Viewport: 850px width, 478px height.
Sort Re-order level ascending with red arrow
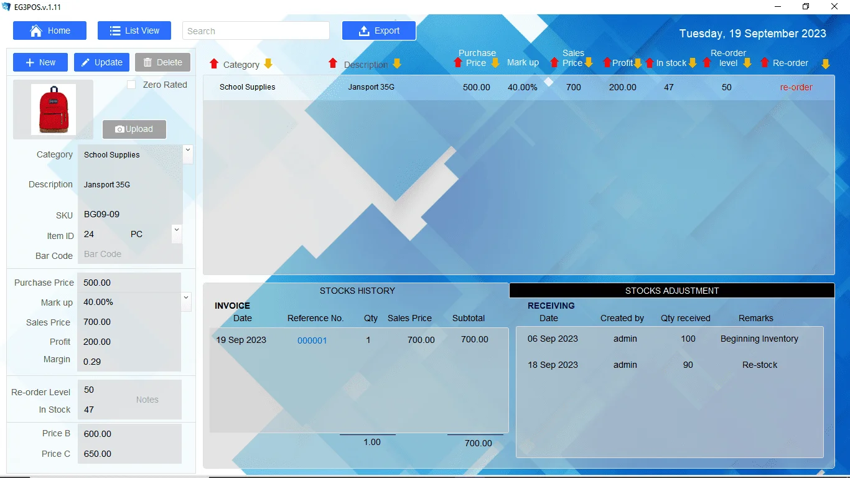click(x=707, y=62)
